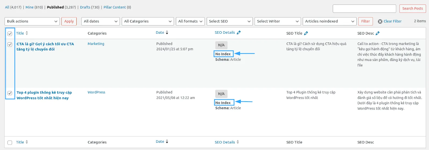Open the Bulk actions dropdown
Image resolution: width=429 pixels, height=150 pixels.
coord(32,21)
